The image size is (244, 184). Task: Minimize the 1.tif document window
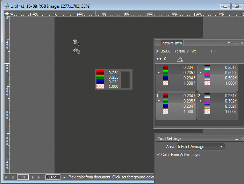pos(225,6)
